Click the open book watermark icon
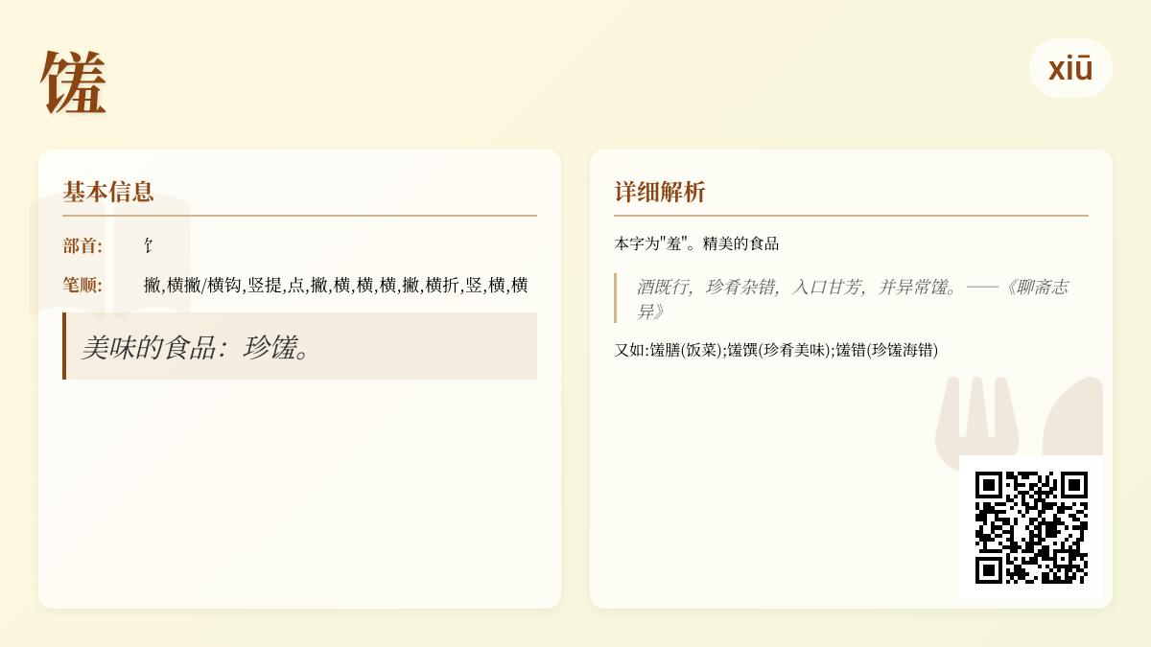 pos(109,253)
